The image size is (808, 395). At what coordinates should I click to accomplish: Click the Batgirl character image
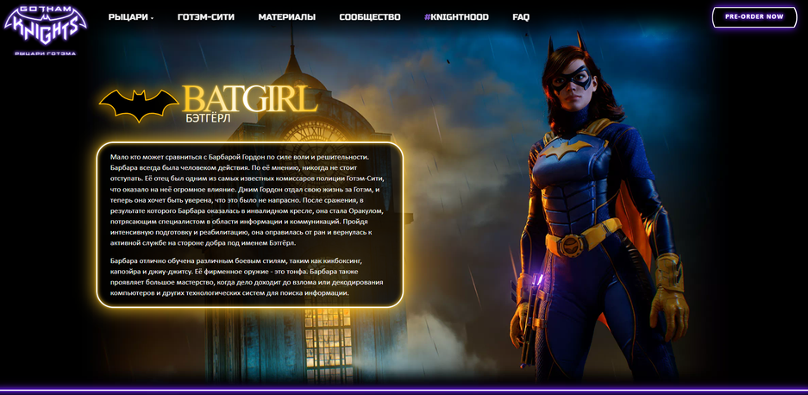click(x=600, y=206)
